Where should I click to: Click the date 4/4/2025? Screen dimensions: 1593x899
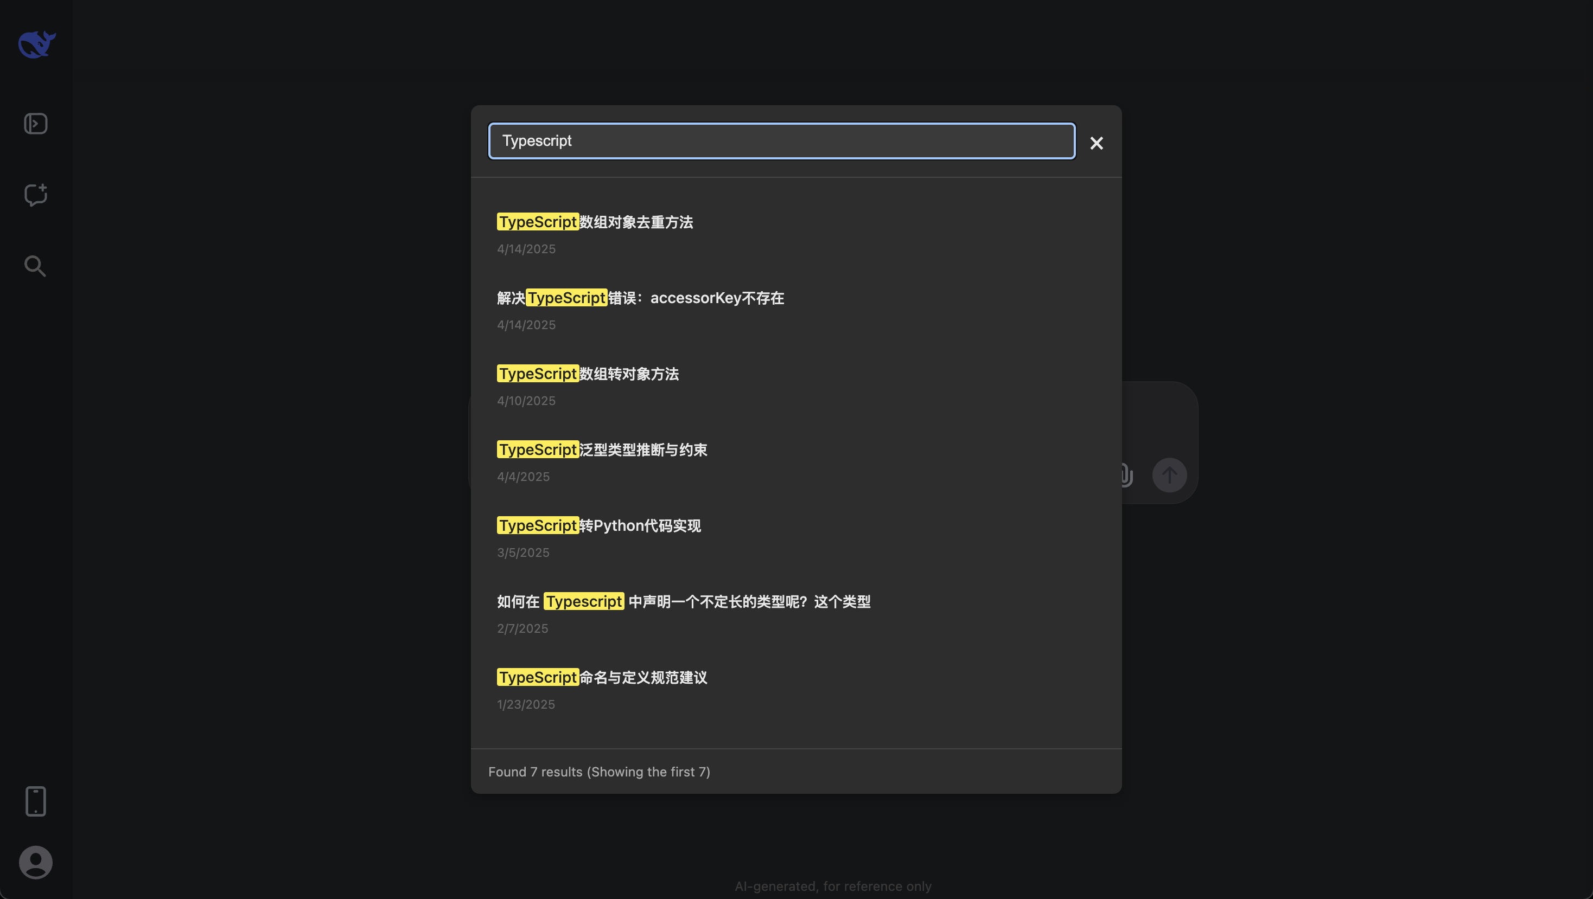tap(523, 477)
